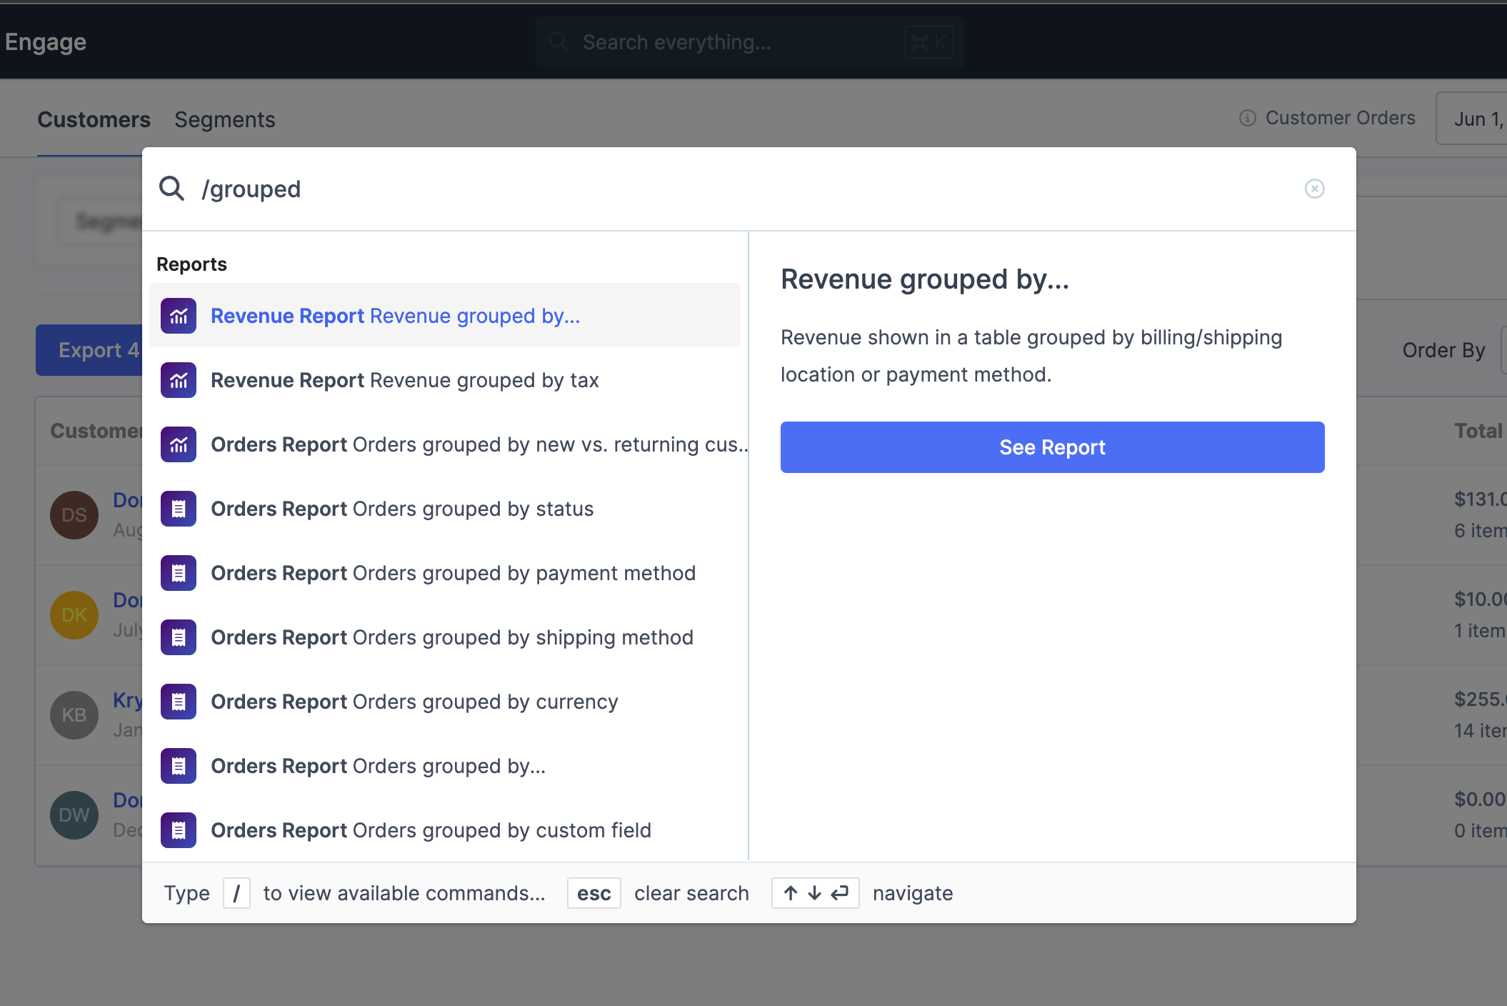
Task: Click the info icon next to Customer Orders
Action: click(1247, 118)
